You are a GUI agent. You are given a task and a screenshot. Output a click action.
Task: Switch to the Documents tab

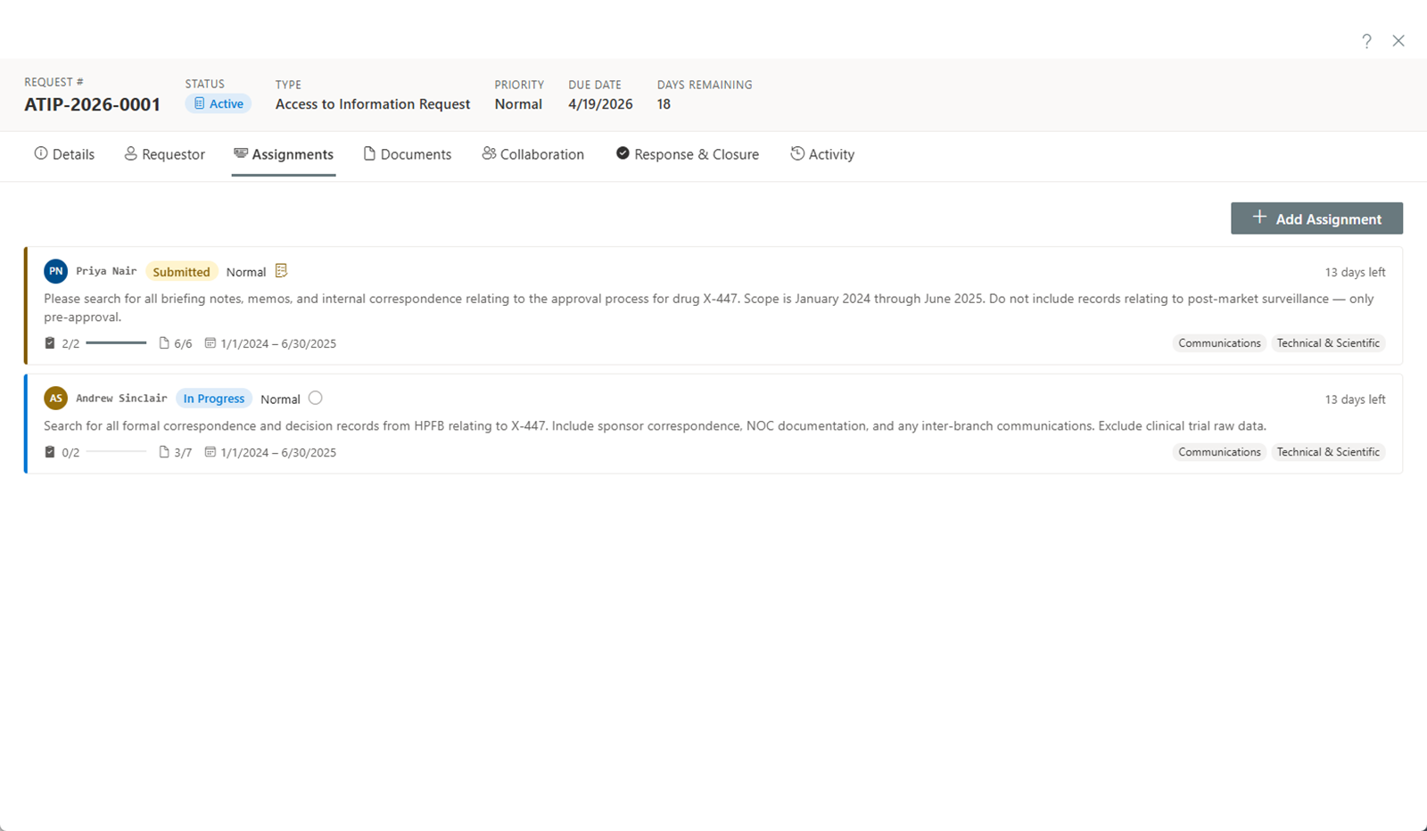pos(408,154)
